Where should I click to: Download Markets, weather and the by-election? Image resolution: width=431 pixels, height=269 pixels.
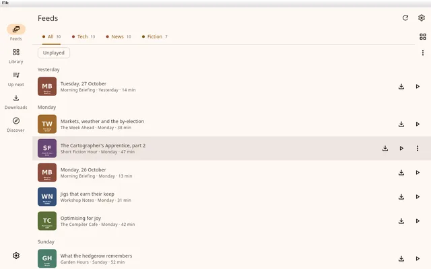click(401, 124)
